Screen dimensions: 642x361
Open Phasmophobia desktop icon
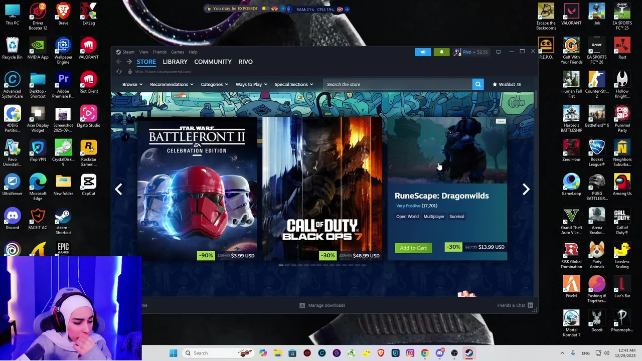622,321
